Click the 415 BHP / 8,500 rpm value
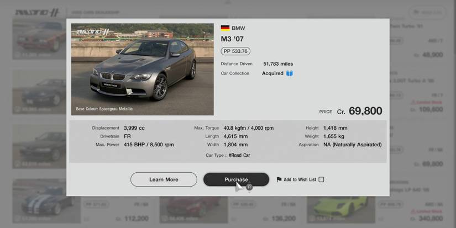 149,144
